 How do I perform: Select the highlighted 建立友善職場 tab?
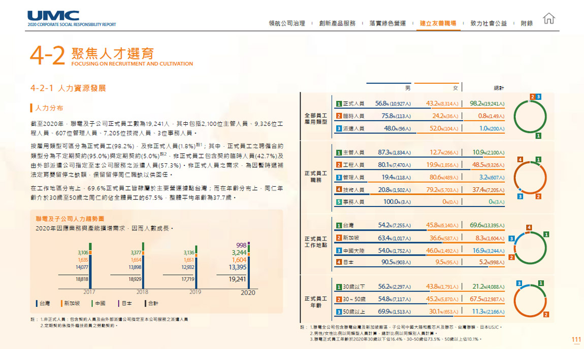coord(438,23)
